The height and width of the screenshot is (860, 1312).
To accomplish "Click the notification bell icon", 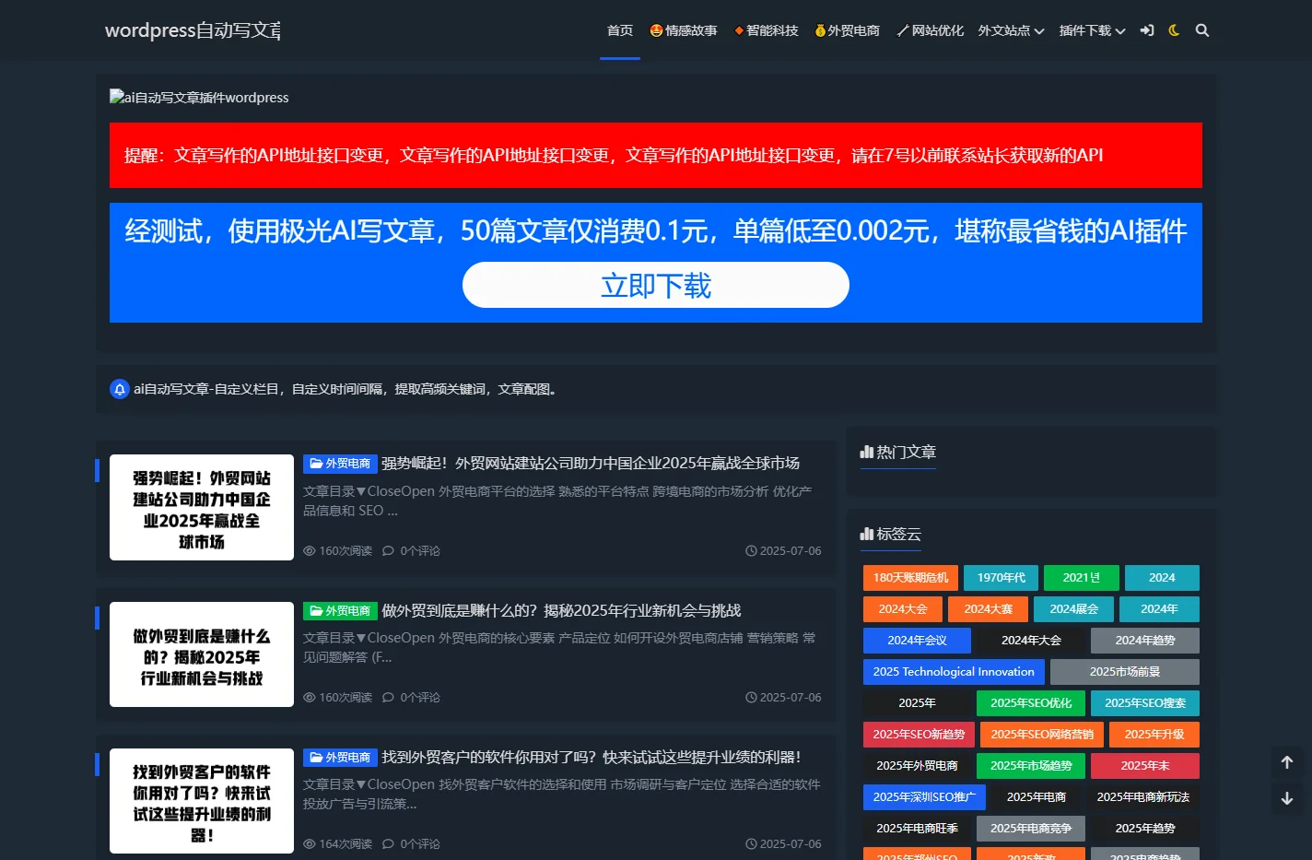I will [x=120, y=389].
